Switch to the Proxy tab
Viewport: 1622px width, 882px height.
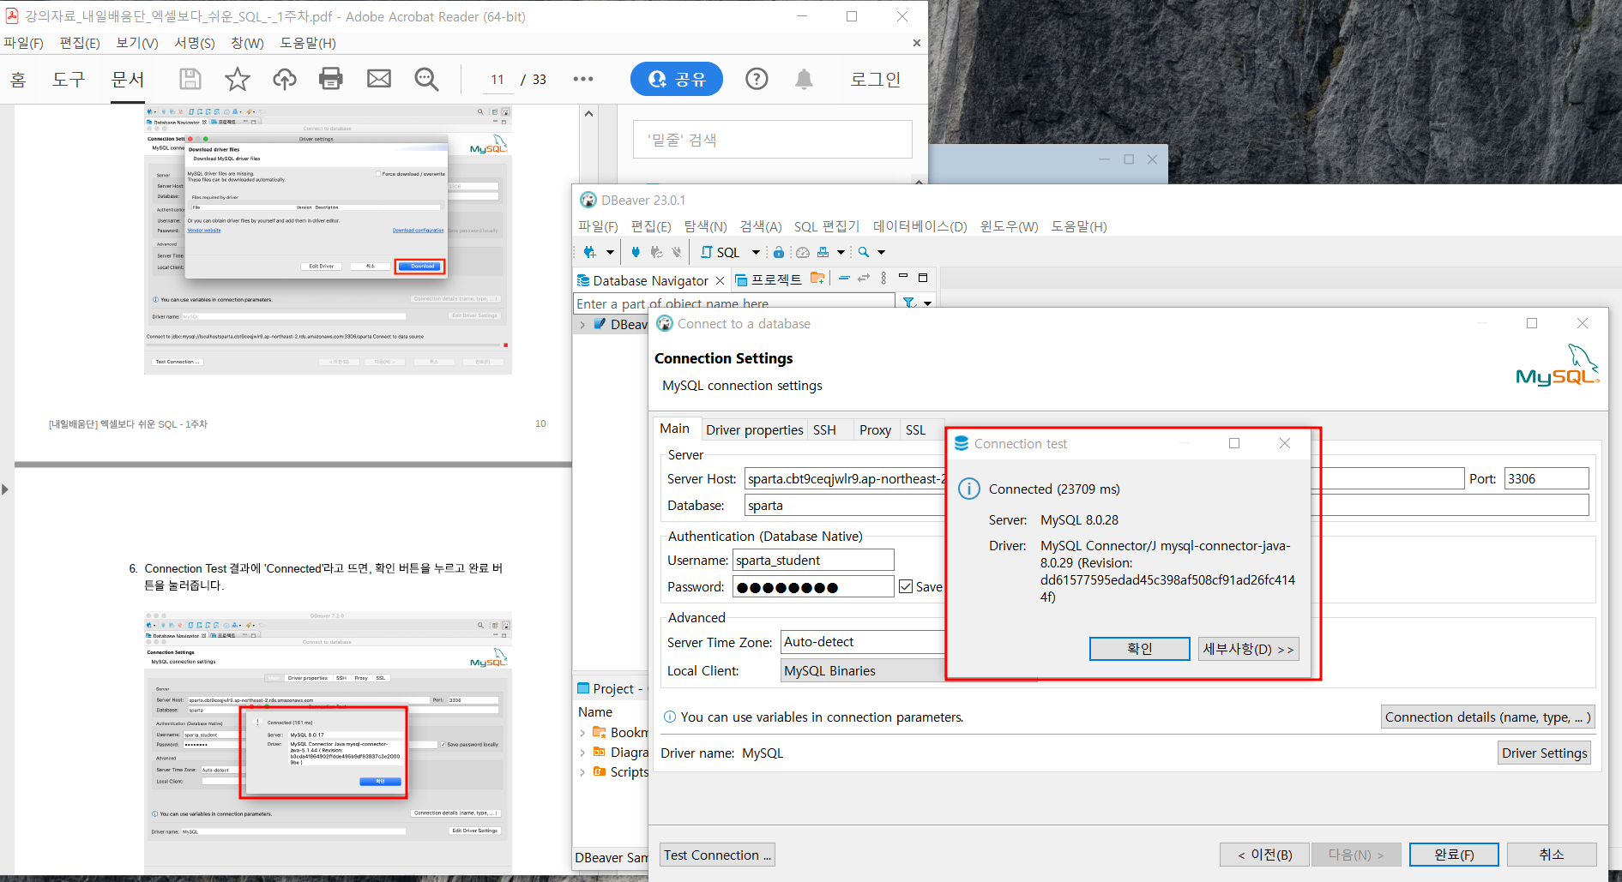(x=875, y=430)
